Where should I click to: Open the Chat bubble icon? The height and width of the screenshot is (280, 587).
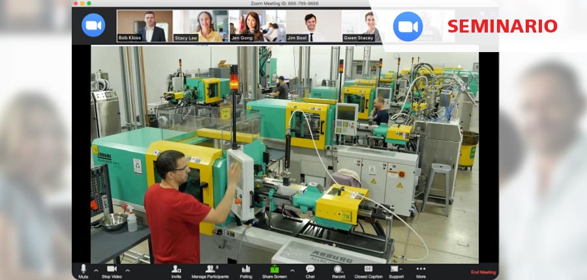[310, 269]
